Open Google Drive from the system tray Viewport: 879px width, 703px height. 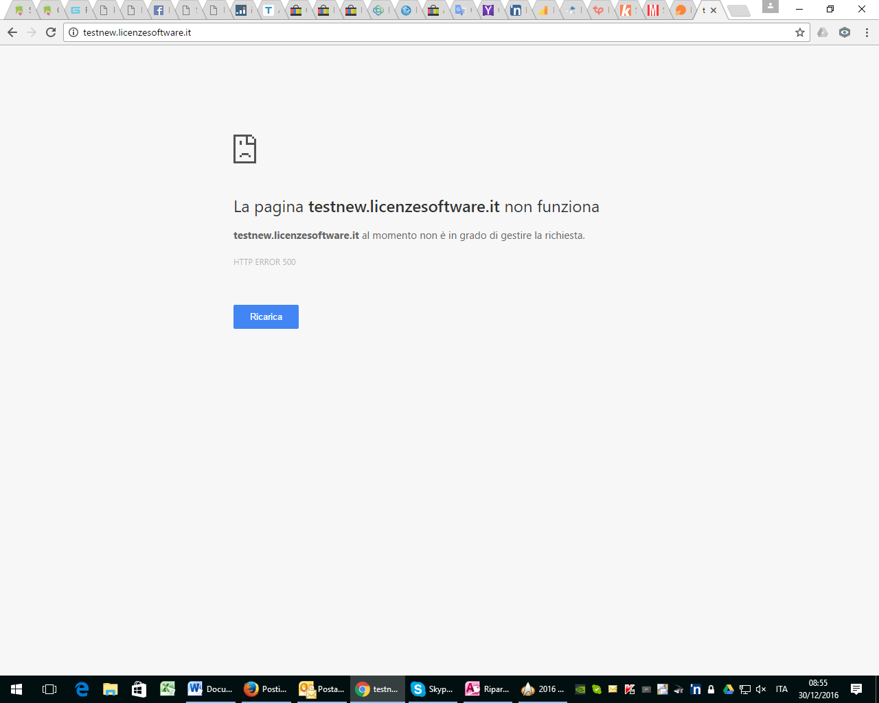pyautogui.click(x=729, y=689)
